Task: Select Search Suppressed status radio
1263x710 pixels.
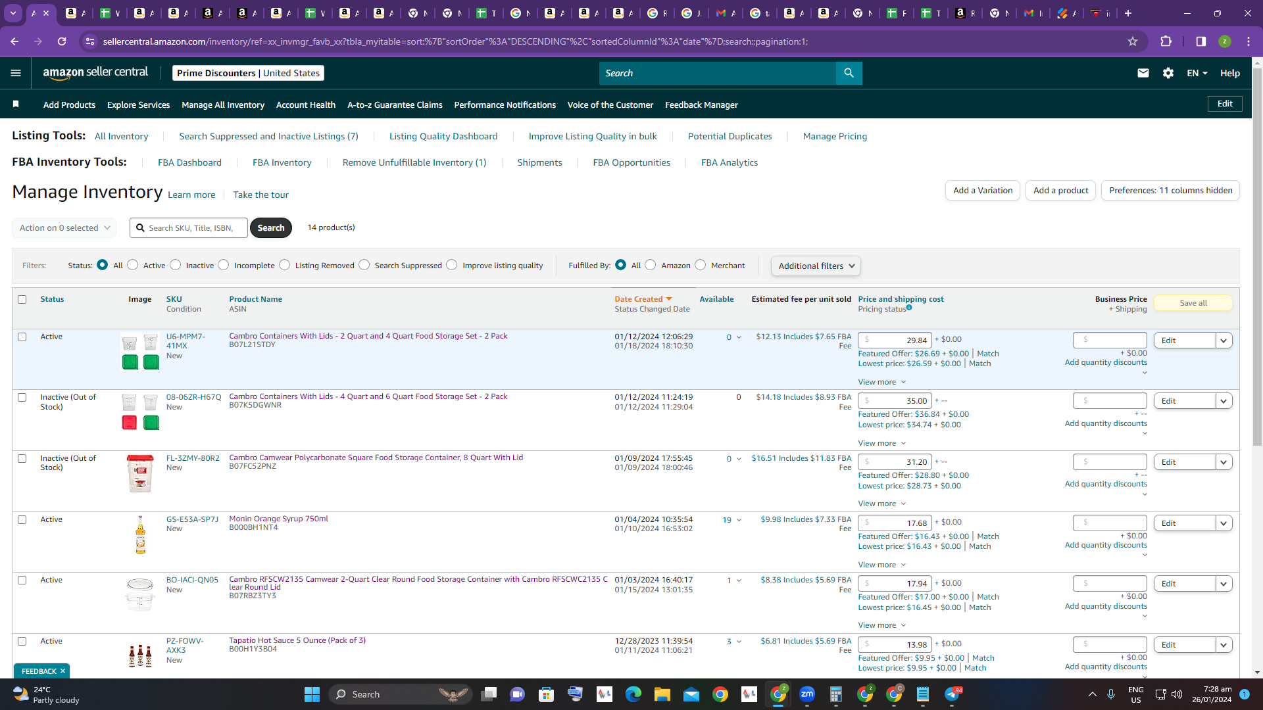Action: click(364, 265)
